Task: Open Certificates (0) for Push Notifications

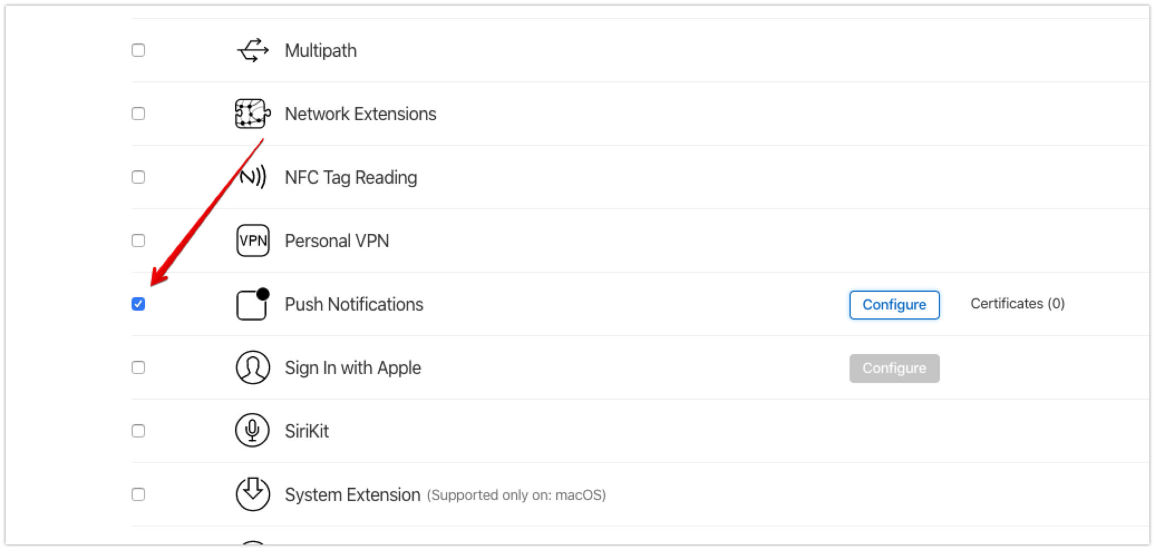Action: pyautogui.click(x=1017, y=304)
